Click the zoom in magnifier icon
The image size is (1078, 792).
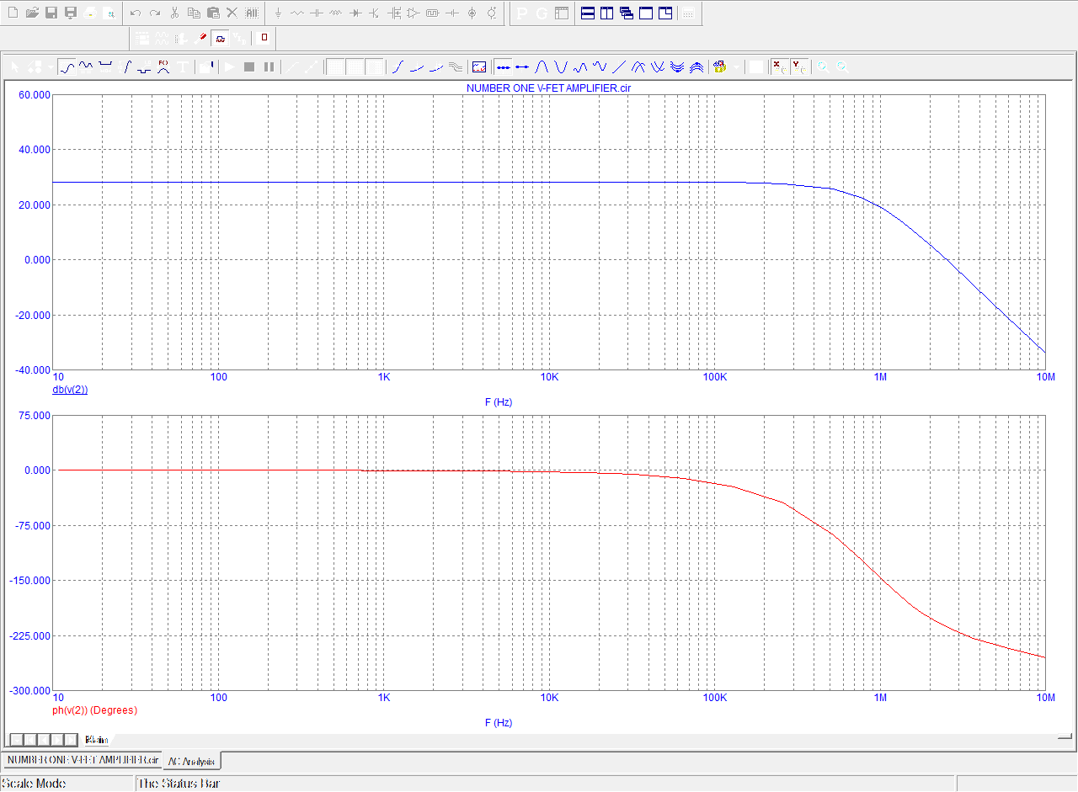[823, 66]
